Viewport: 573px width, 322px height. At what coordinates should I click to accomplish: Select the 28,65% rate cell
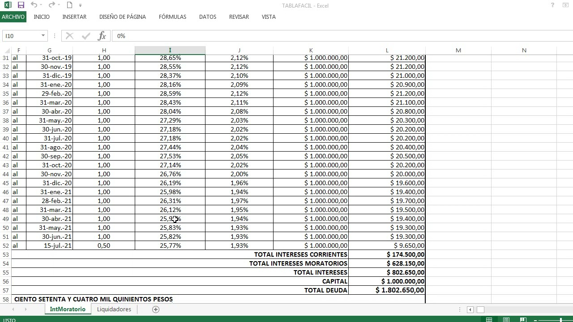click(x=170, y=58)
